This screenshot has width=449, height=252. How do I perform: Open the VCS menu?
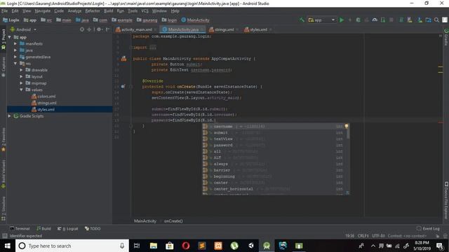[x=145, y=11]
